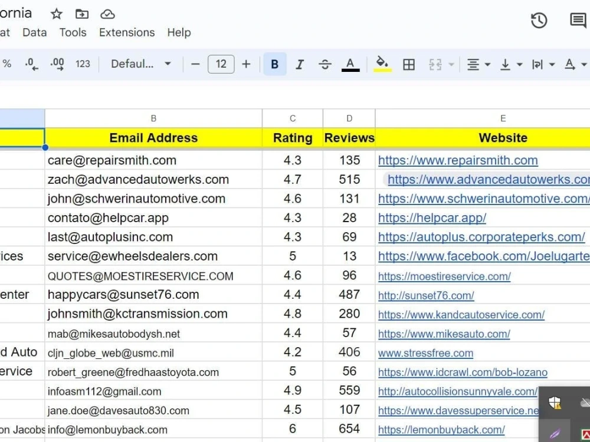Apply percent number format
Screen dimensions: 590x442
pos(7,64)
